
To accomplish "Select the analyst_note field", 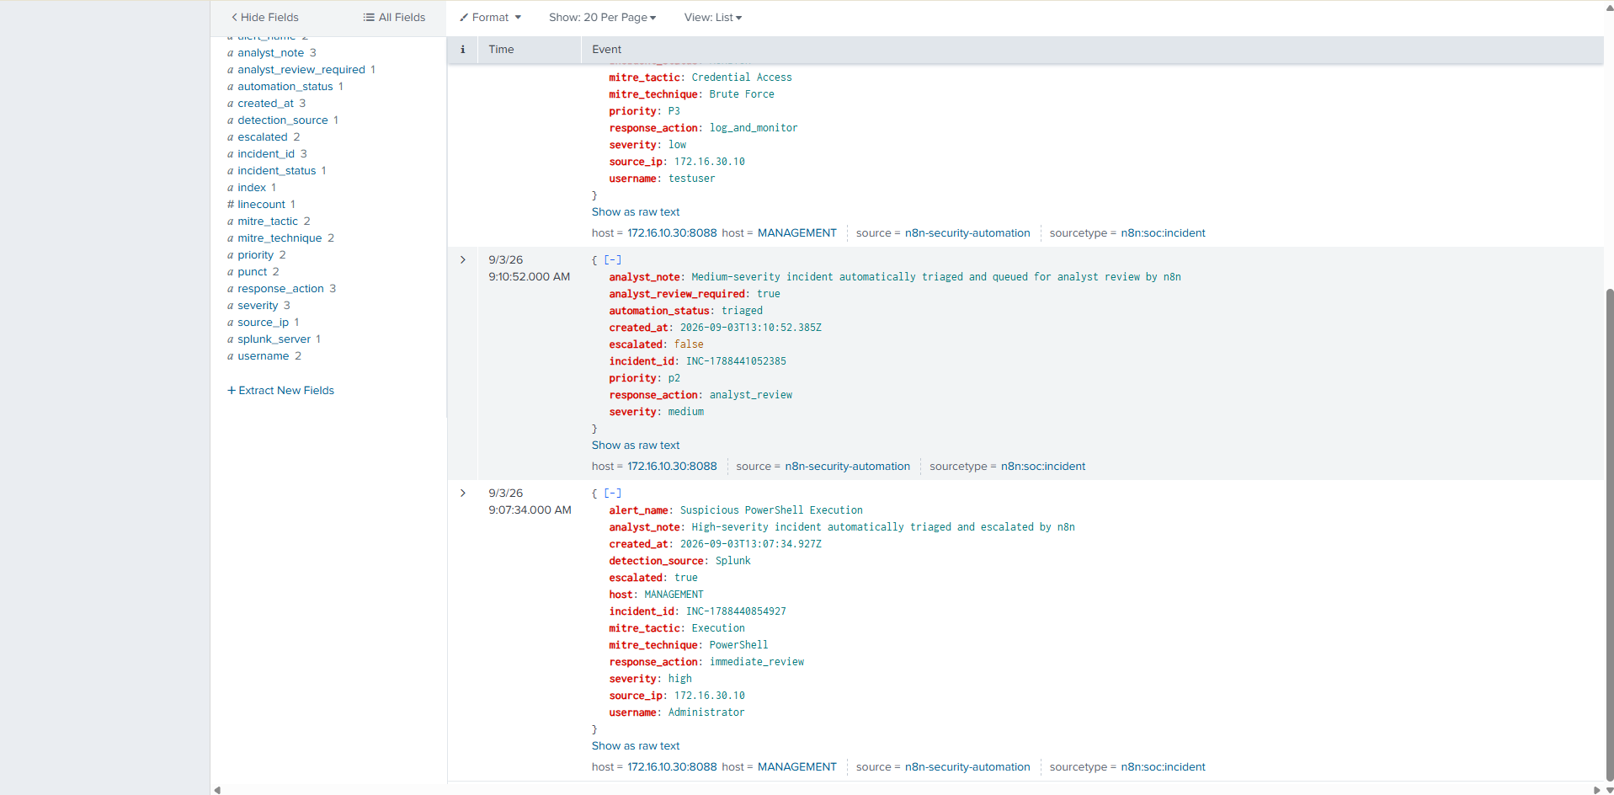I will [x=270, y=53].
